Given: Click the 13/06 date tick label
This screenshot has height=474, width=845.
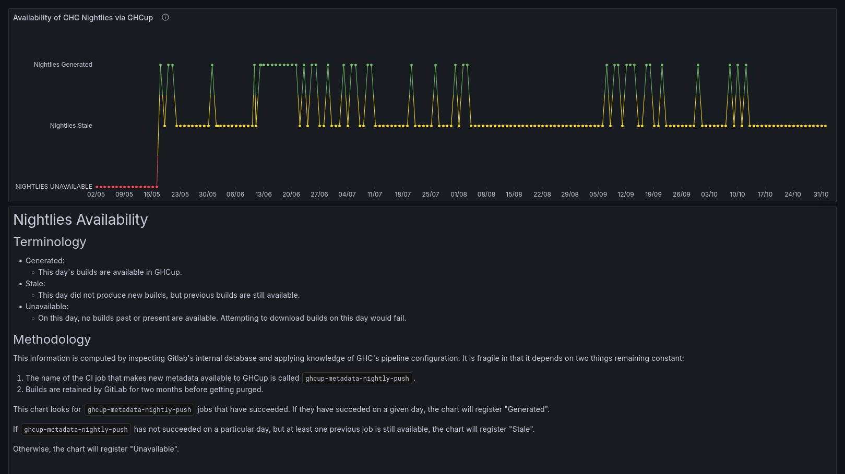Looking at the screenshot, I should pyautogui.click(x=264, y=195).
